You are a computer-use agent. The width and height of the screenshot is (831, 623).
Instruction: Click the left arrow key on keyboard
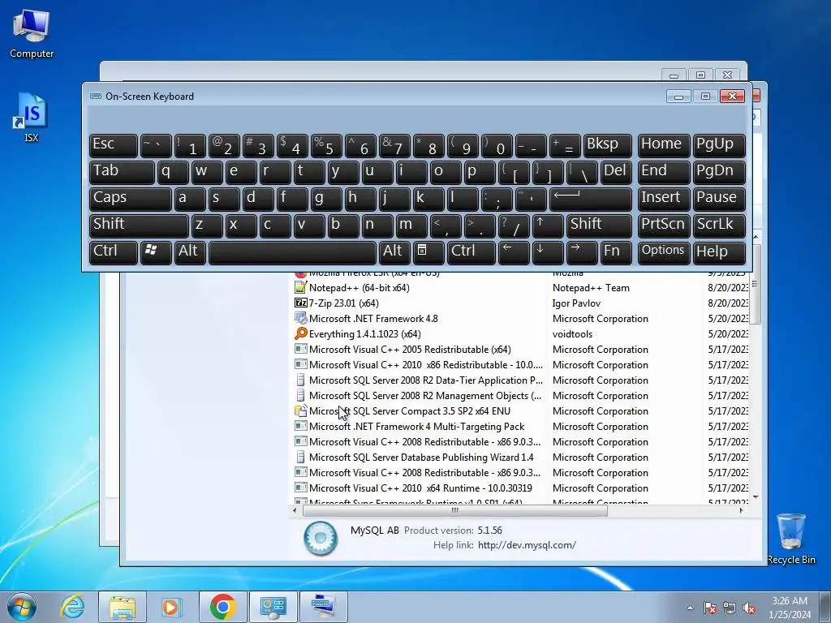point(514,252)
